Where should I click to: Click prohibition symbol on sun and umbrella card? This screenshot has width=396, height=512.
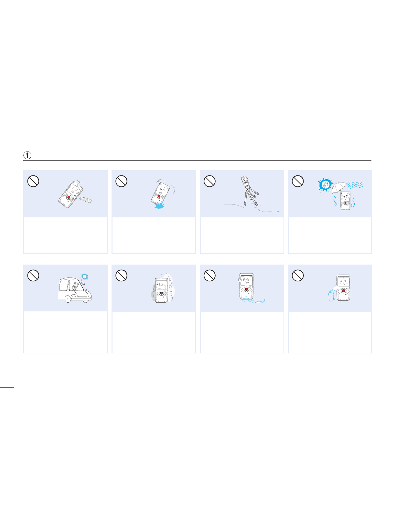click(x=298, y=181)
